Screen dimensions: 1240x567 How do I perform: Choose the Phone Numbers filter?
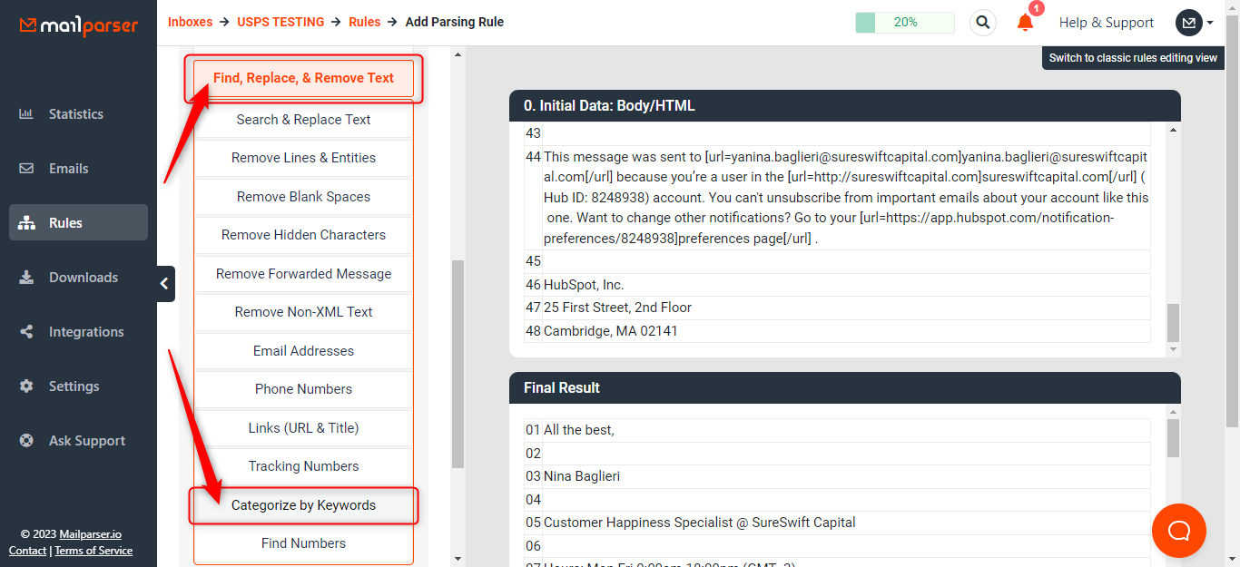(x=303, y=389)
